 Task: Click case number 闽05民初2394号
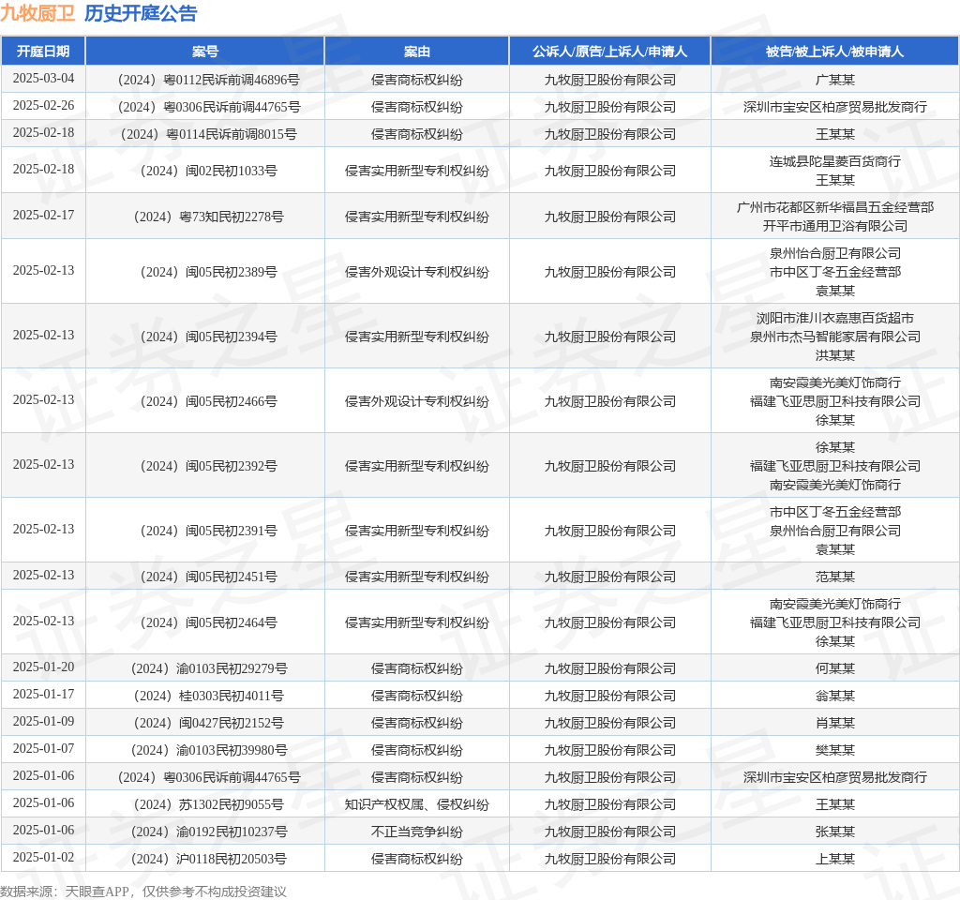[209, 337]
